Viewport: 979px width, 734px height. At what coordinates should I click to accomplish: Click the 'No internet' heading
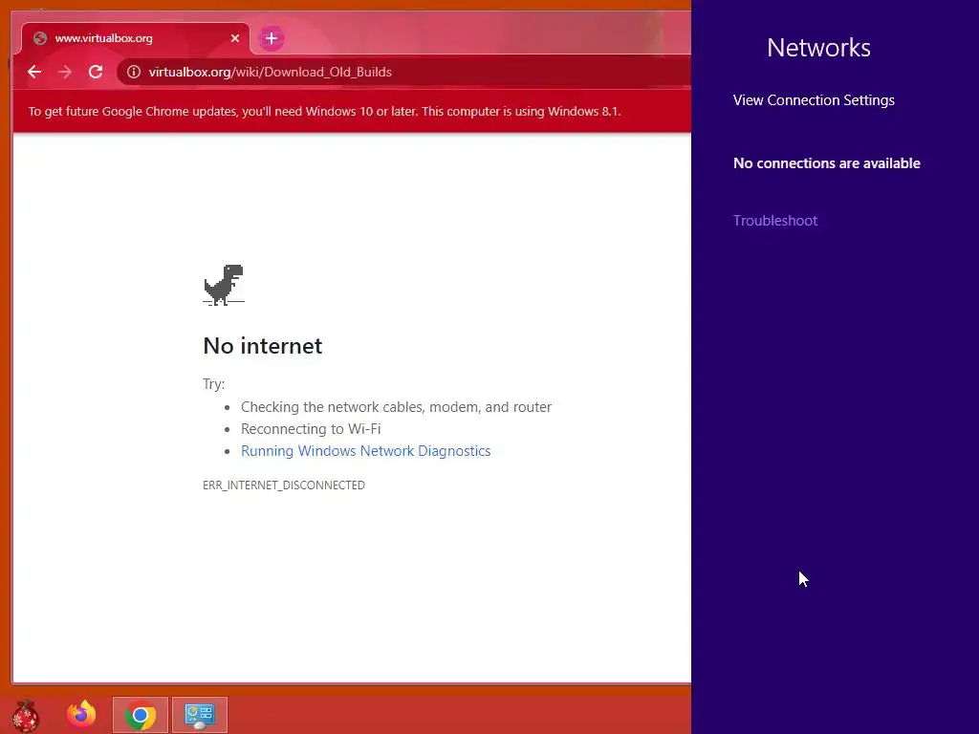tap(262, 346)
